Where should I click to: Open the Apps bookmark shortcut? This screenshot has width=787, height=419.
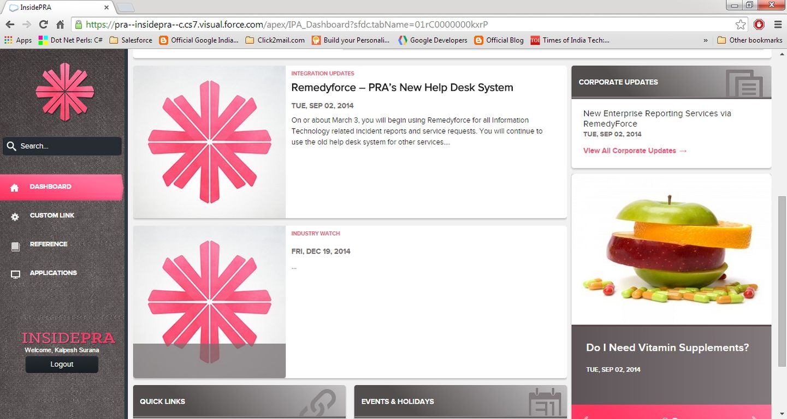(18, 40)
